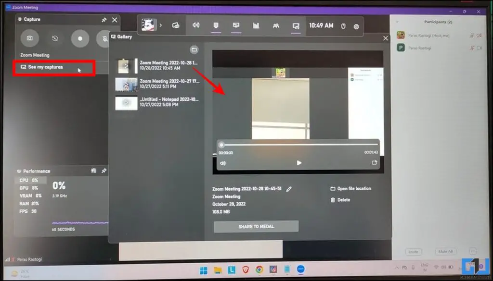Open Performance widget options with the sliders icon
This screenshot has height=281, width=493.
94,171
